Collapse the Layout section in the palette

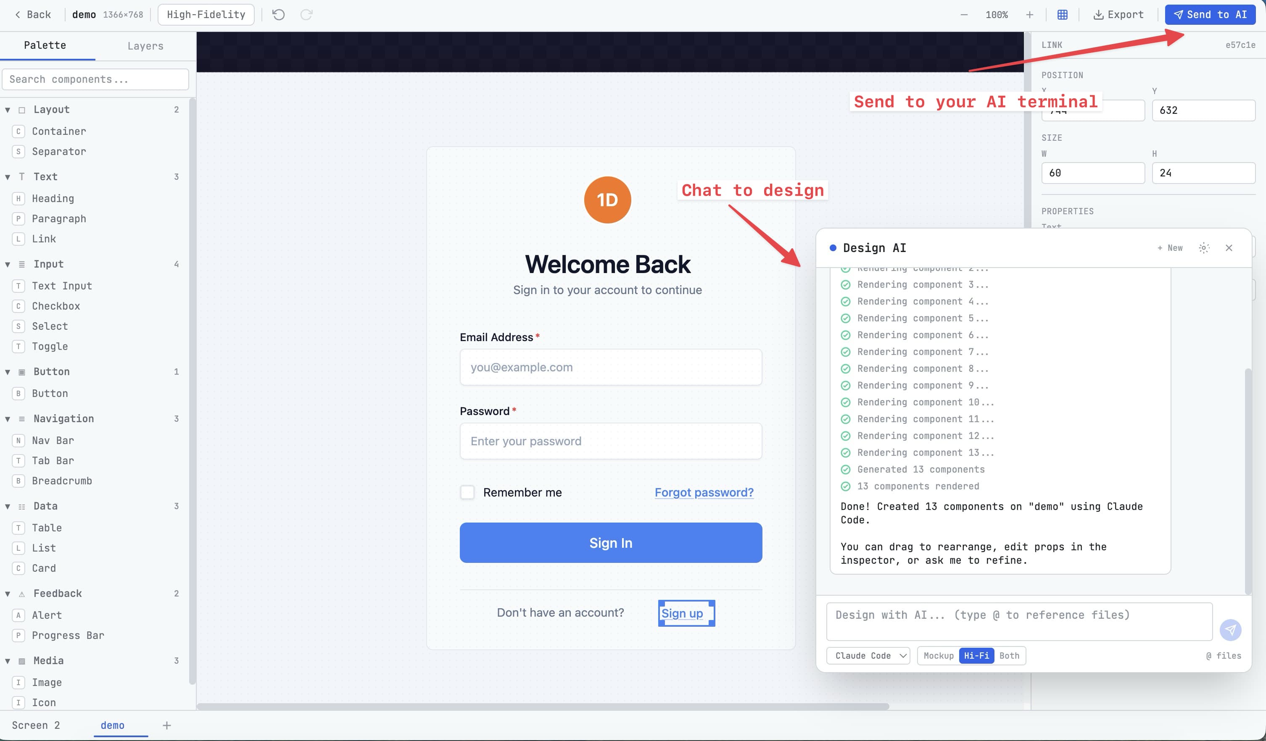pos(8,110)
